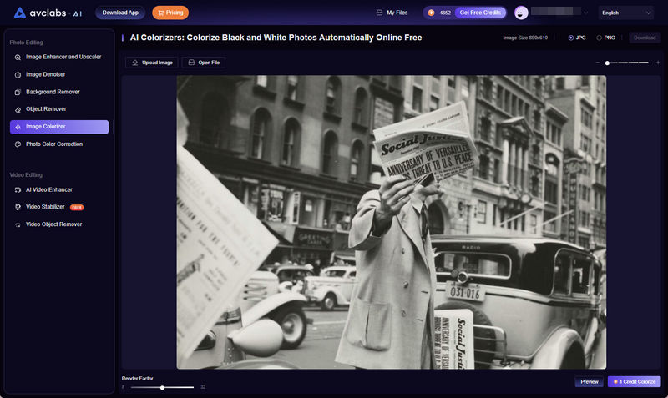Click the Object Remover eraser icon
668x398 pixels.
[18, 109]
